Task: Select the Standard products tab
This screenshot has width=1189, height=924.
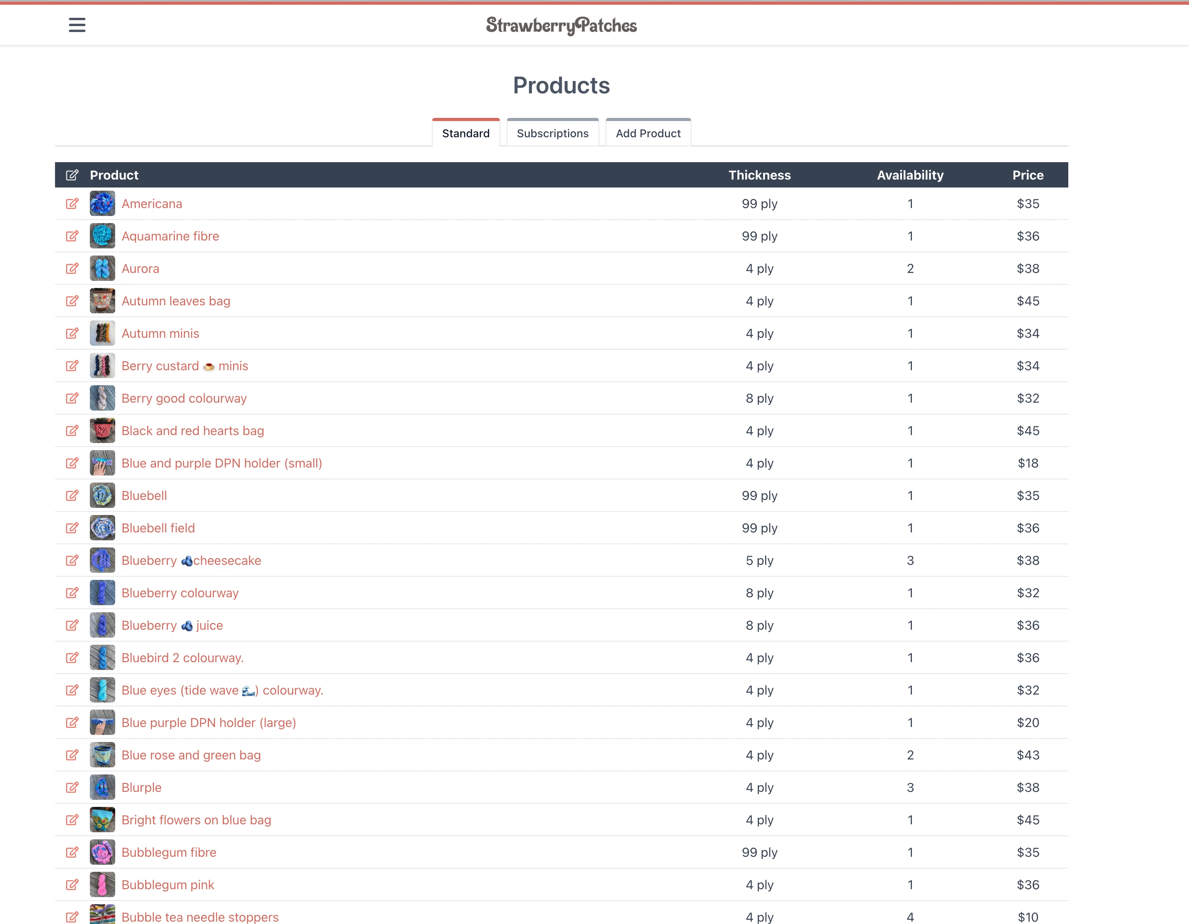Action: [x=465, y=132]
